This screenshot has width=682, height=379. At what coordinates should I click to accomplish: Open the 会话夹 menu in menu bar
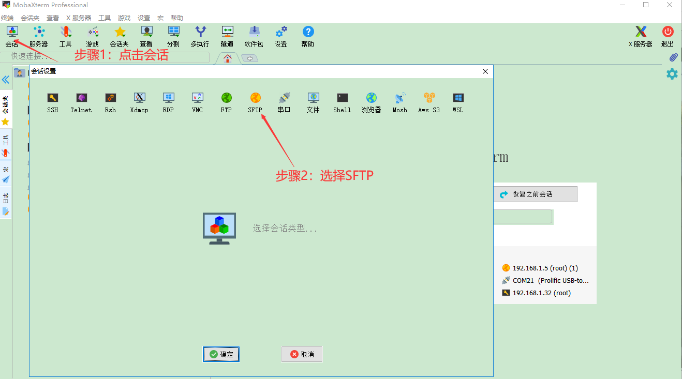(x=30, y=18)
